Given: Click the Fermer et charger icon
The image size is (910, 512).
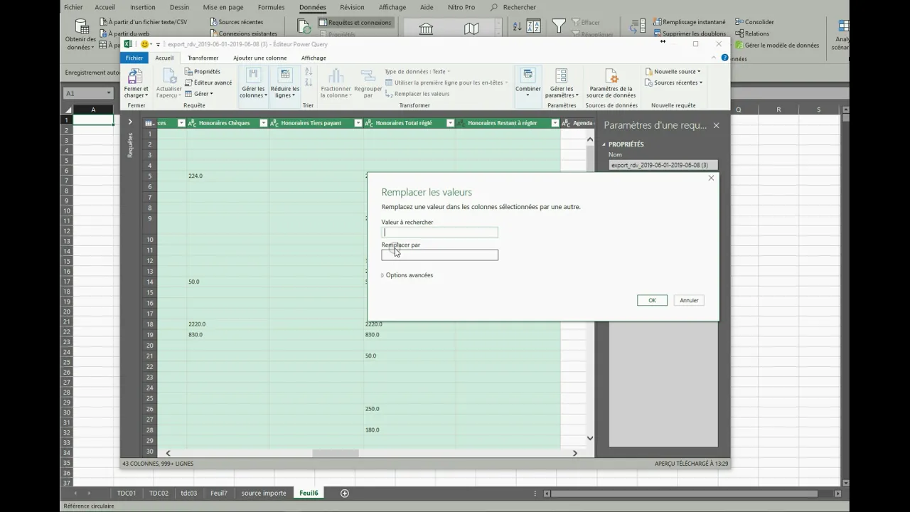Looking at the screenshot, I should tap(135, 76).
